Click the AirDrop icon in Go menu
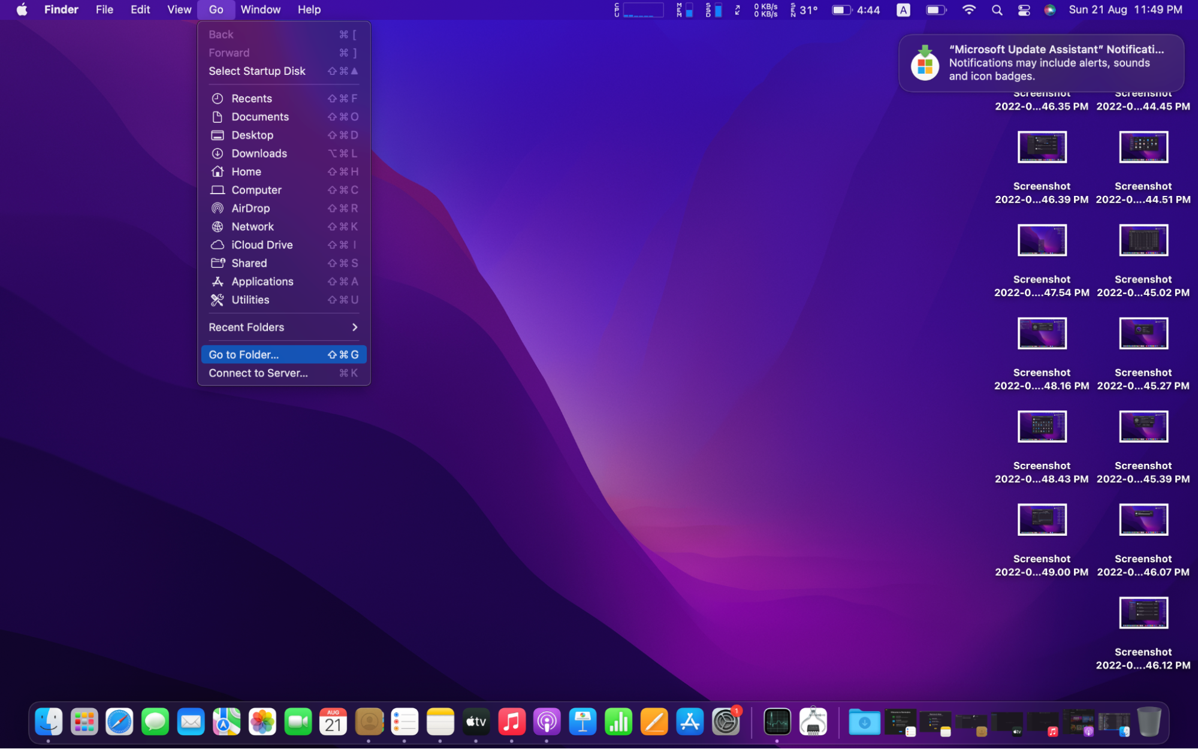Viewport: 1198px width, 749px height. (217, 208)
